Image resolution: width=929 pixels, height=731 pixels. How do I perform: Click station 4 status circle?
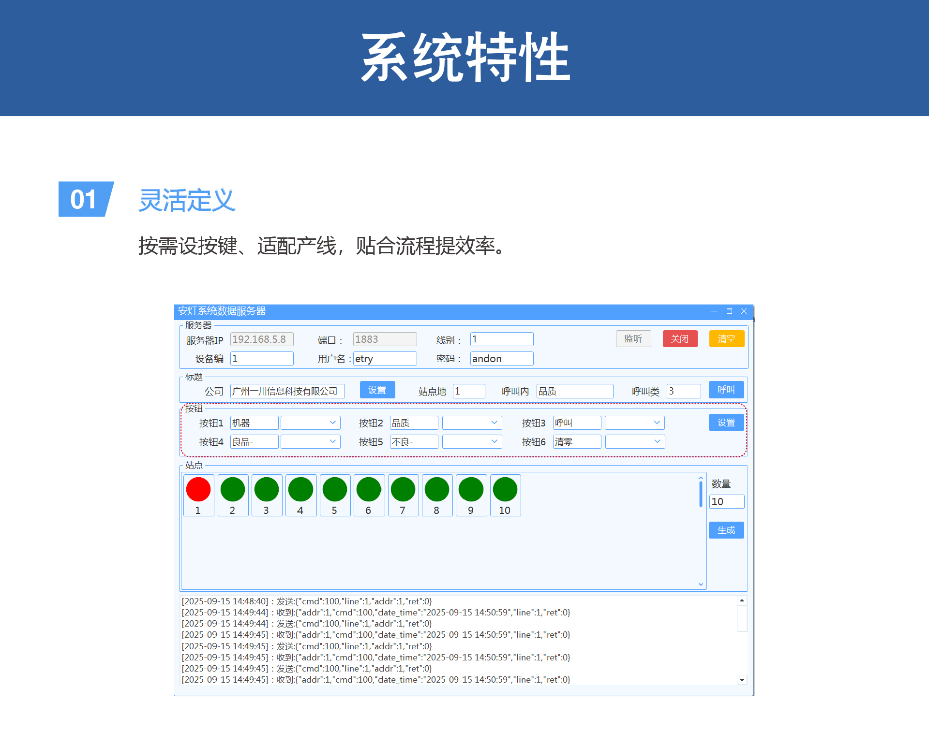[x=301, y=490]
